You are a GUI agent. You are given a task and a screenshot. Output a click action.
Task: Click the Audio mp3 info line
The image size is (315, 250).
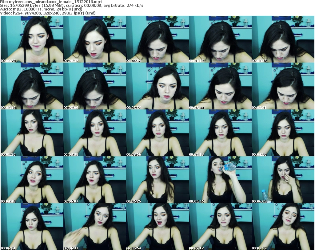[x=41, y=9]
